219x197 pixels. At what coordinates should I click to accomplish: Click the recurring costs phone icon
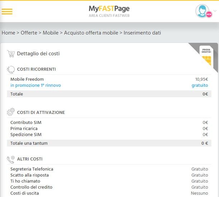[x=11, y=70]
